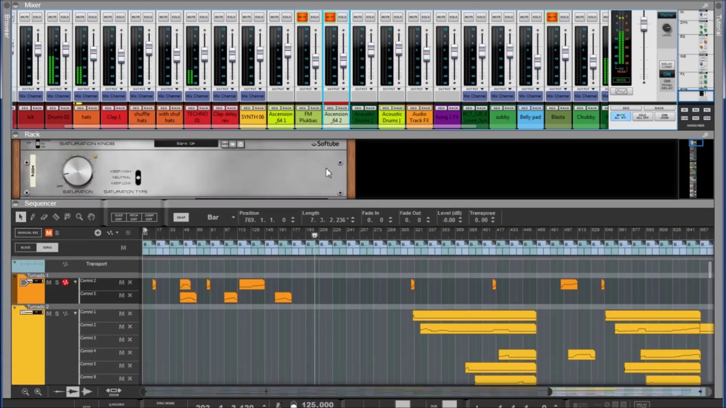The height and width of the screenshot is (408, 726).
Task: Select the medium waveform size icon
Action: click(x=73, y=392)
